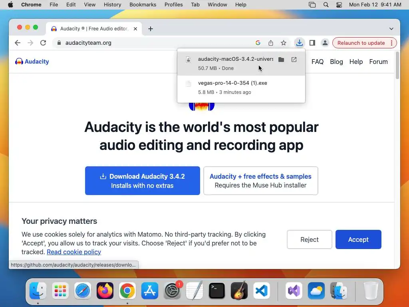Viewport: 409px width, 307px height.
Task: Launch GarageBand from the Dock
Action: [239, 291]
